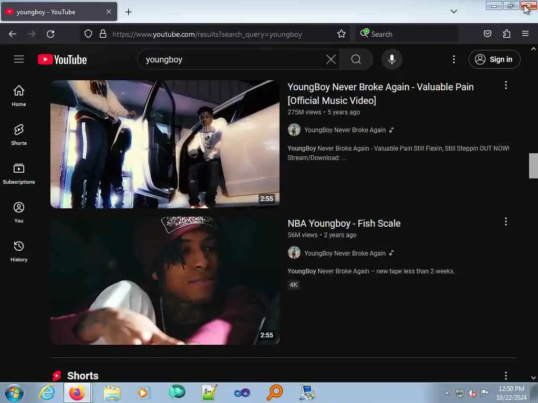
Task: Show hidden system tray icons arrow
Action: click(447, 393)
